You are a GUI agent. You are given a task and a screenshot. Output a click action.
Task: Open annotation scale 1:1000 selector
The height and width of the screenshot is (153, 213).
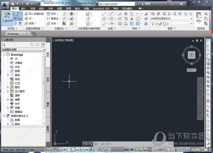[x=159, y=150]
